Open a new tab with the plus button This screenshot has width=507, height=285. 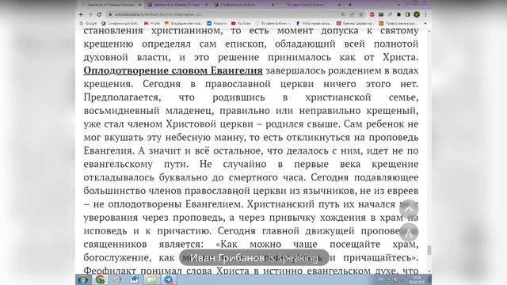pos(350,5)
